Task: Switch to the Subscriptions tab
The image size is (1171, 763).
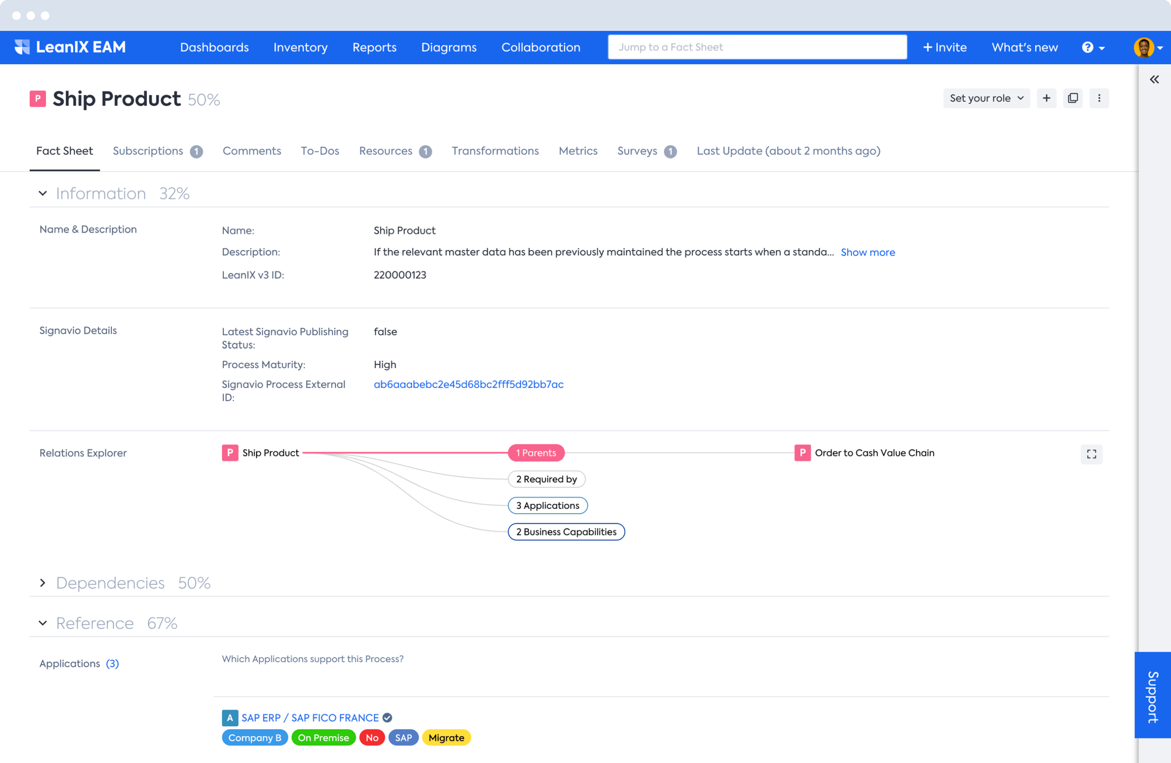Action: 148,151
